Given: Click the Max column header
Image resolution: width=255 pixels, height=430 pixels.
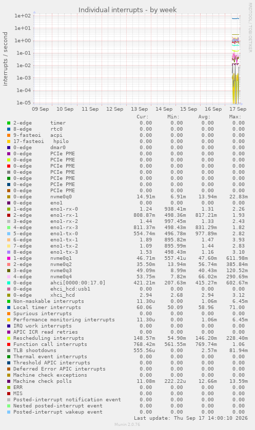Looking at the screenshot, I should (235, 117).
